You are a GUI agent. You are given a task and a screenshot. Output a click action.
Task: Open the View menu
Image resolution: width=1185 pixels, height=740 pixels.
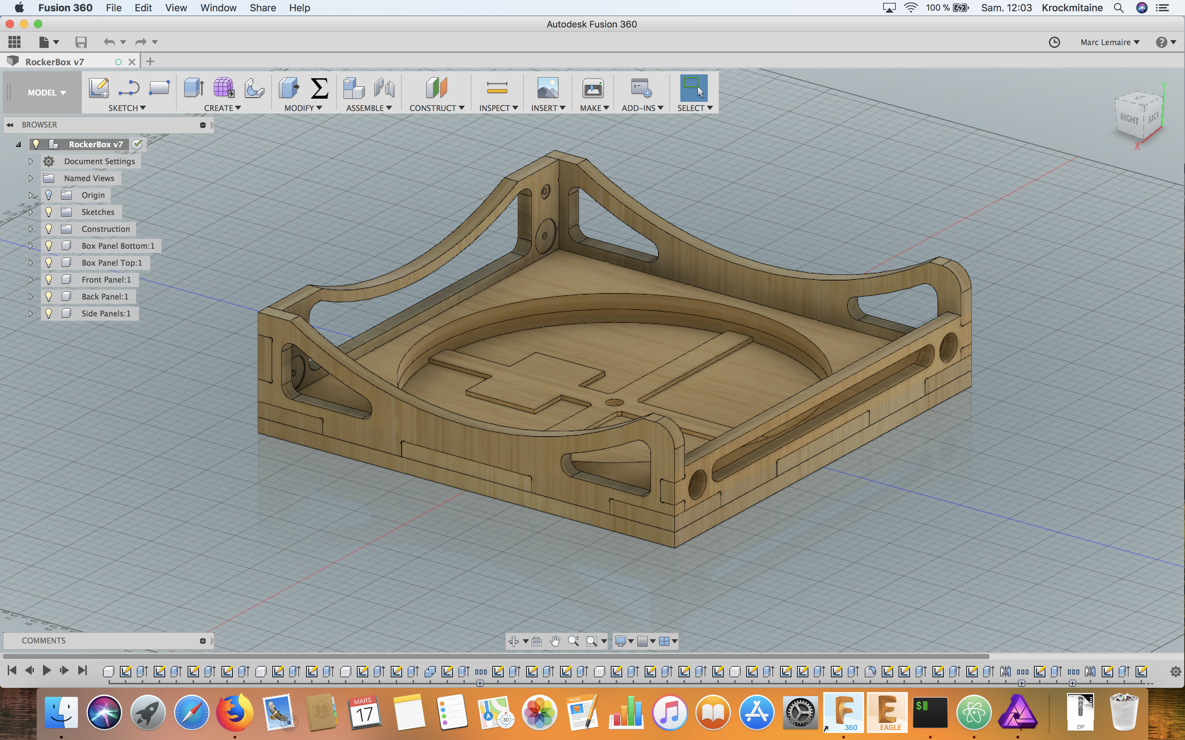(176, 8)
